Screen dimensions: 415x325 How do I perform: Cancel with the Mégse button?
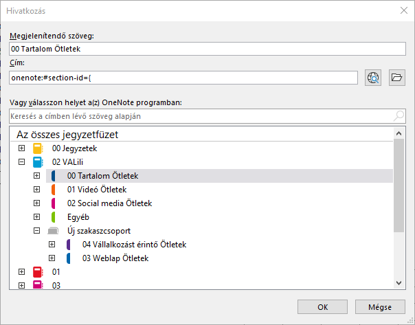pos(379,307)
